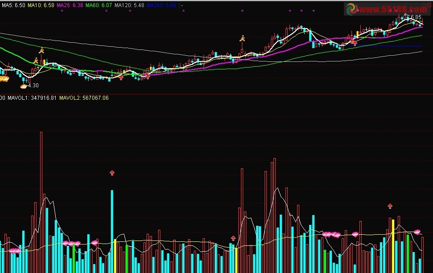Click the MAVOL1: 347916.81 volume label
The width and height of the screenshot is (433, 273).
click(x=32, y=98)
